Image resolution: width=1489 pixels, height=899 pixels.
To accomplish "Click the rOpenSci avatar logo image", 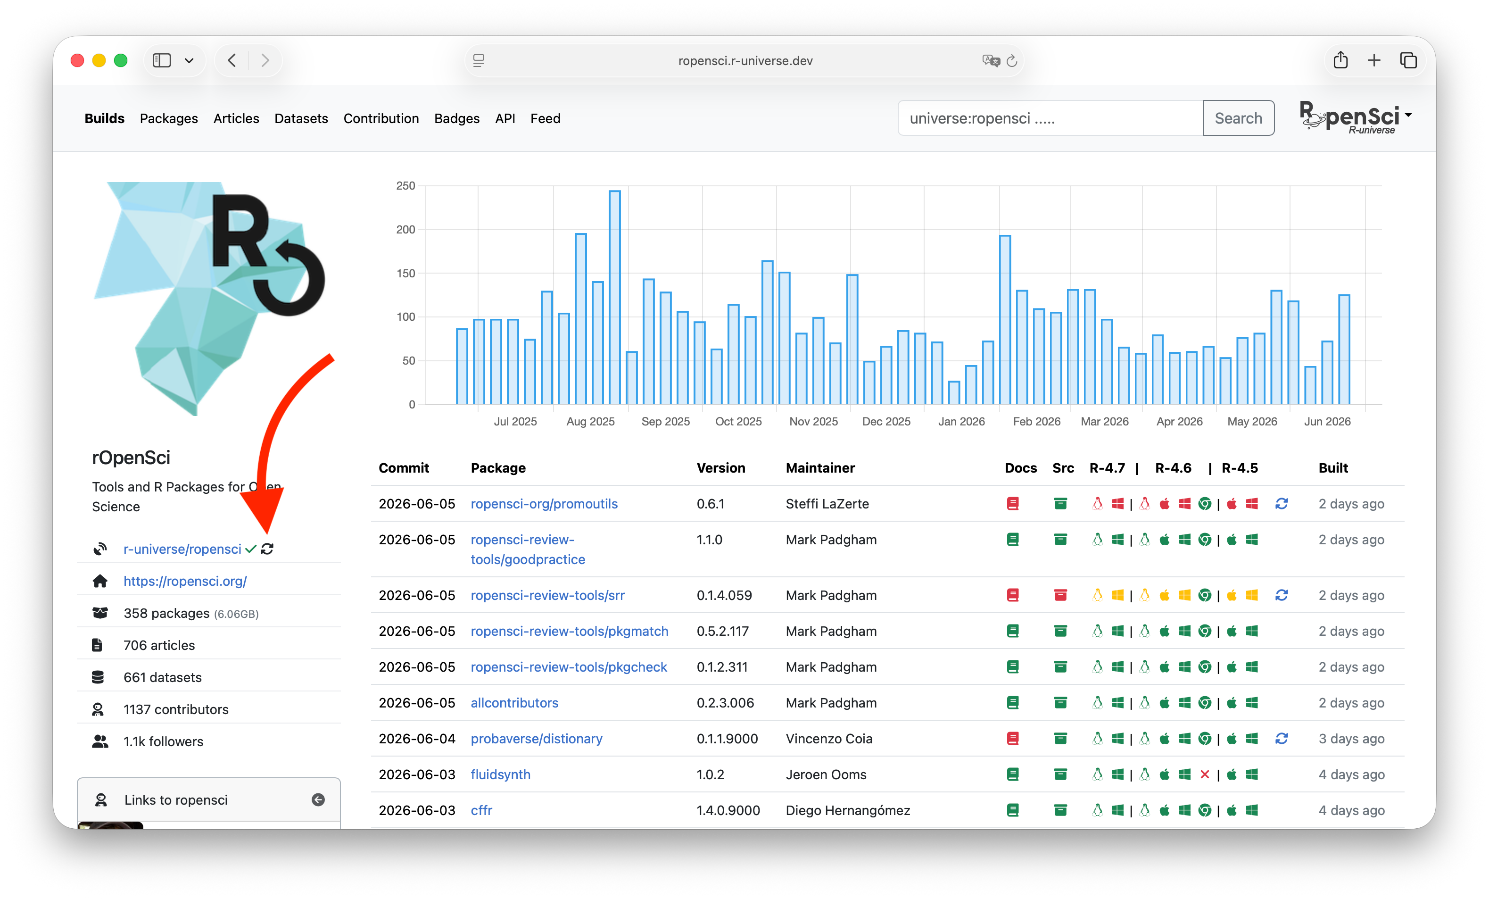I will point(210,299).
